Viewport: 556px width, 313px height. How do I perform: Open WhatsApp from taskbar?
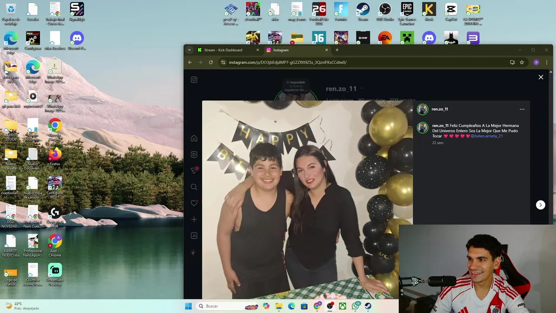click(356, 306)
